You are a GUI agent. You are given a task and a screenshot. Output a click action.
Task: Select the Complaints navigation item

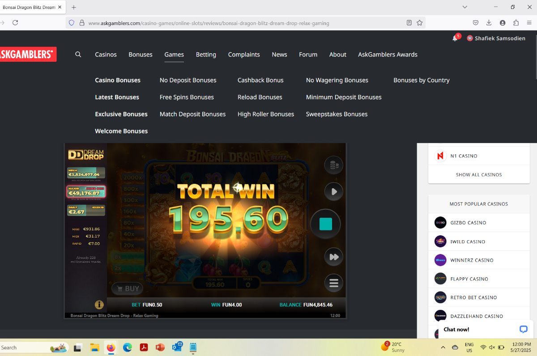[244, 55]
